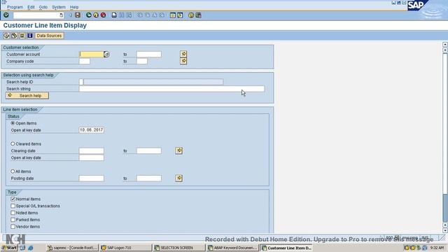
Task: Click the Get Variant icon
Action: 14,36
